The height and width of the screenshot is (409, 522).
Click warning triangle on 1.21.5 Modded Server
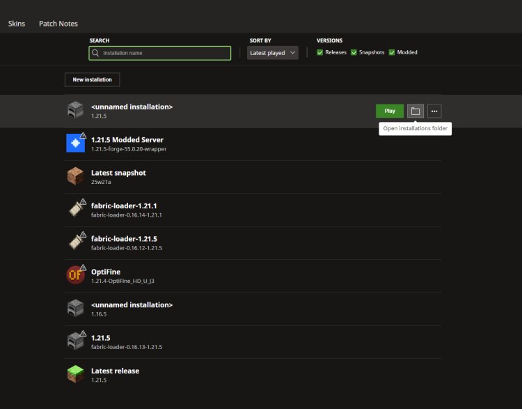(84, 135)
